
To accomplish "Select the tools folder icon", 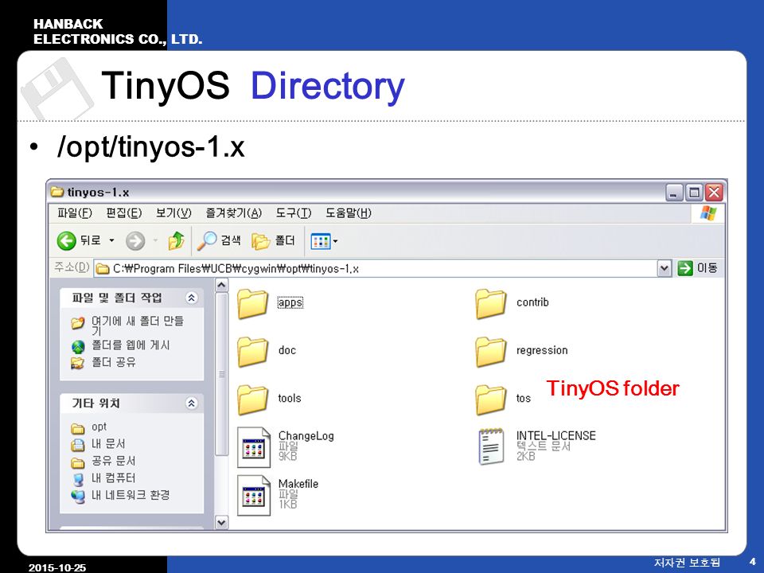I will point(252,399).
